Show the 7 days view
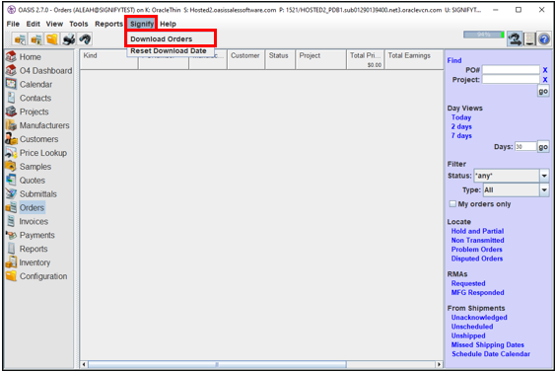 click(x=461, y=136)
